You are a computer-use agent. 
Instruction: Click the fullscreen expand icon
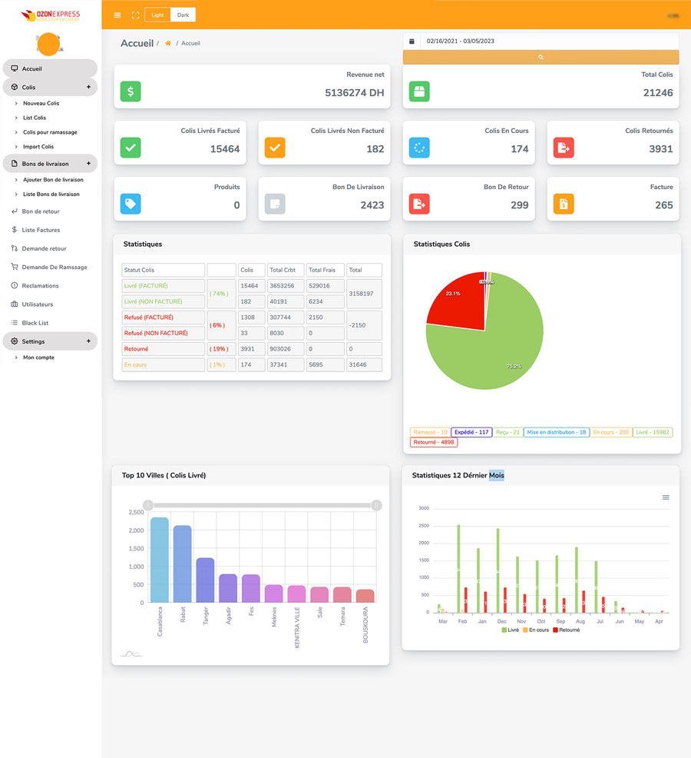[135, 15]
